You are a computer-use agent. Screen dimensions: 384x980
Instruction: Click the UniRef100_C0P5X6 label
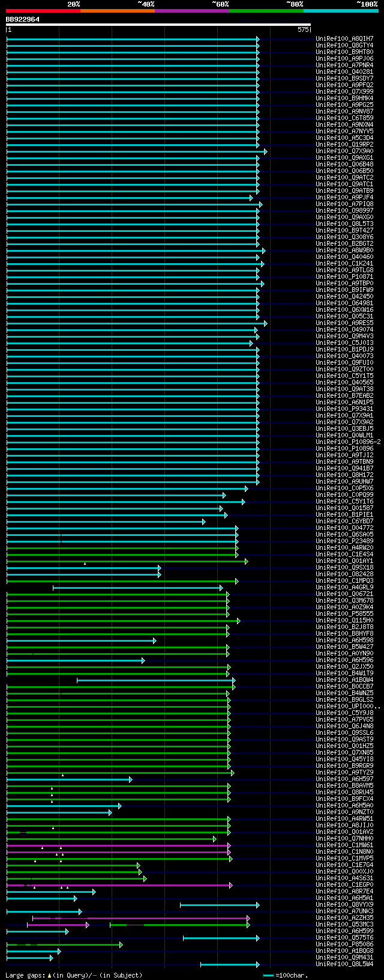click(x=344, y=488)
